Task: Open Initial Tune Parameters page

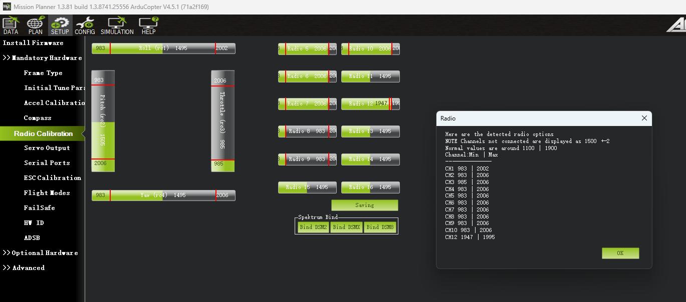Action: point(54,88)
